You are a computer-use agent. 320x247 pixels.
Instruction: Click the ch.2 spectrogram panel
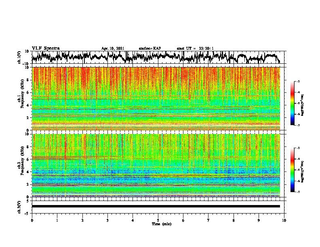pos(156,165)
